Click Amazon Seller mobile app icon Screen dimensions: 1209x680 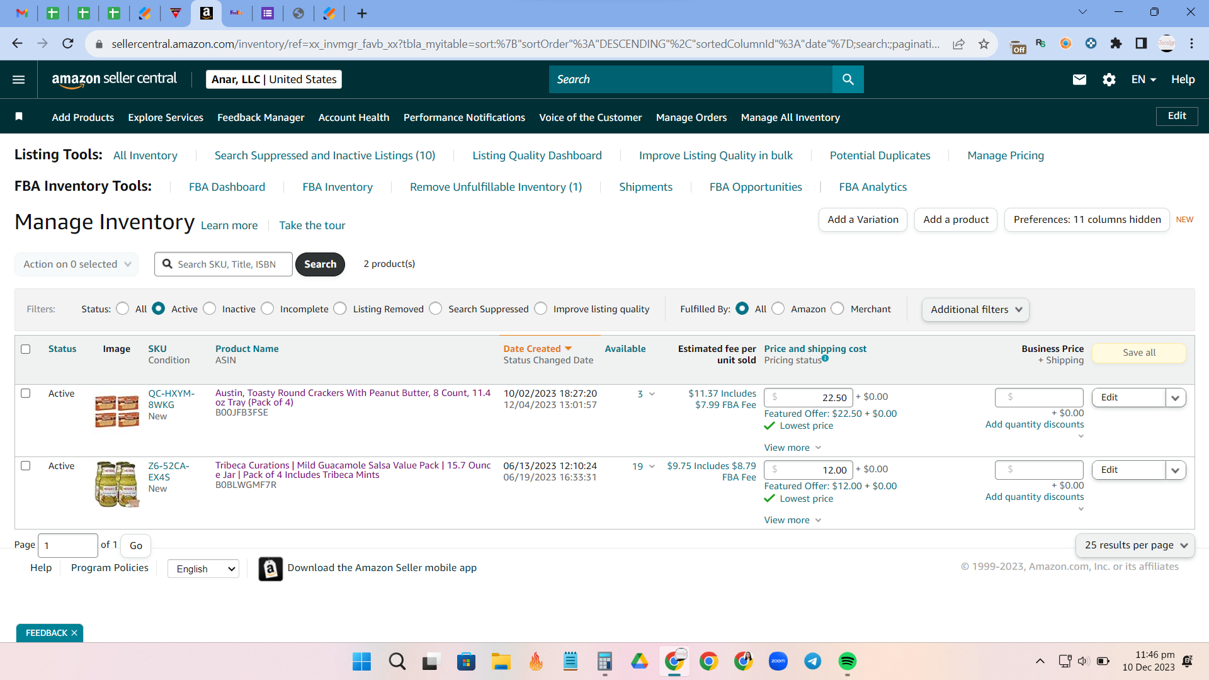point(270,569)
